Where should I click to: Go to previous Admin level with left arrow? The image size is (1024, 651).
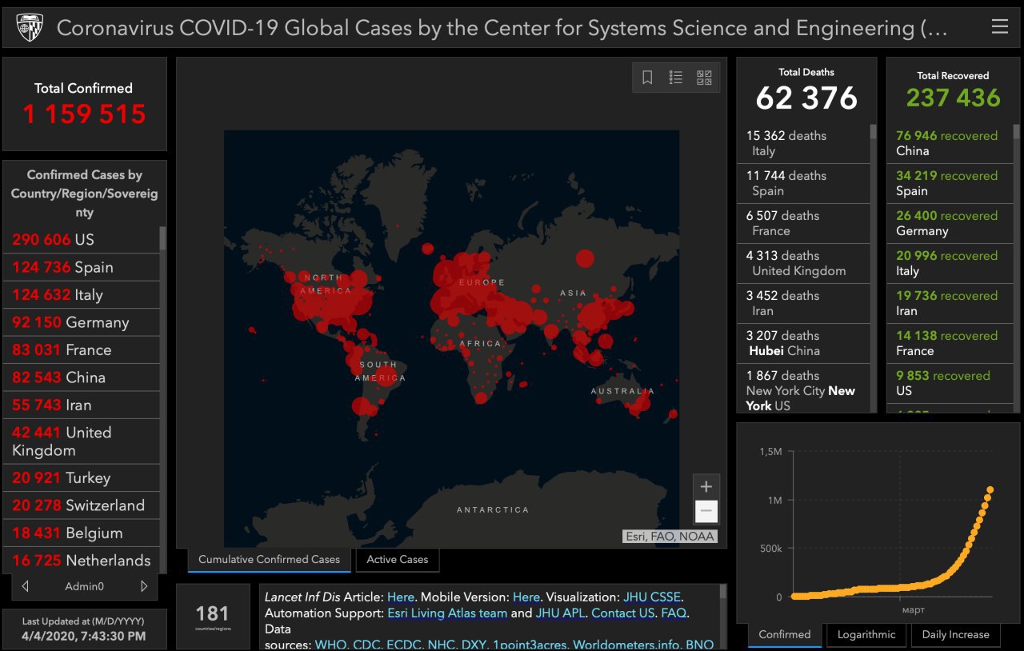point(26,586)
